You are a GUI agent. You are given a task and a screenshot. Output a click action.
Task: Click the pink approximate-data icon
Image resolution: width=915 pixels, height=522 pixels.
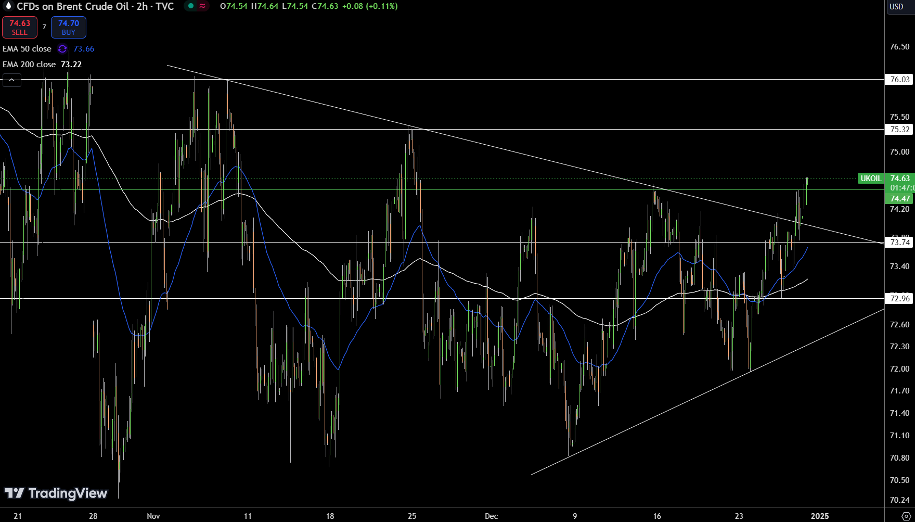202,6
